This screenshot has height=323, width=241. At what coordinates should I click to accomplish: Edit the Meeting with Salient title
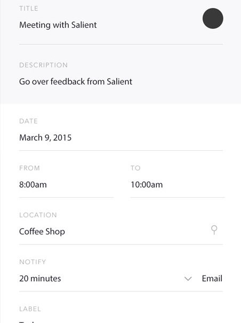tap(58, 25)
